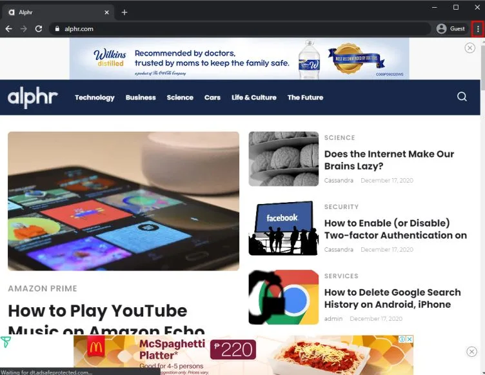Open the facebook silhouette thumbnail
485x375 pixels.
coord(283,228)
